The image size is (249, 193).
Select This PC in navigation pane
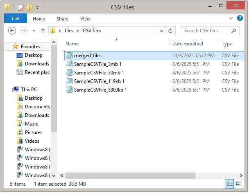pos(29,89)
